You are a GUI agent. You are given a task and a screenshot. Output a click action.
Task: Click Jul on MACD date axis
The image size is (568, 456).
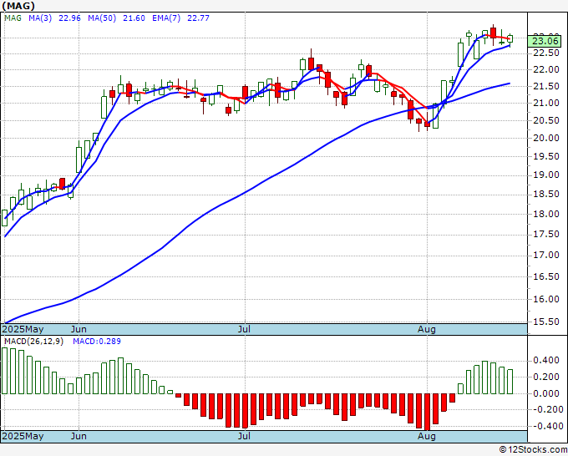245,436
